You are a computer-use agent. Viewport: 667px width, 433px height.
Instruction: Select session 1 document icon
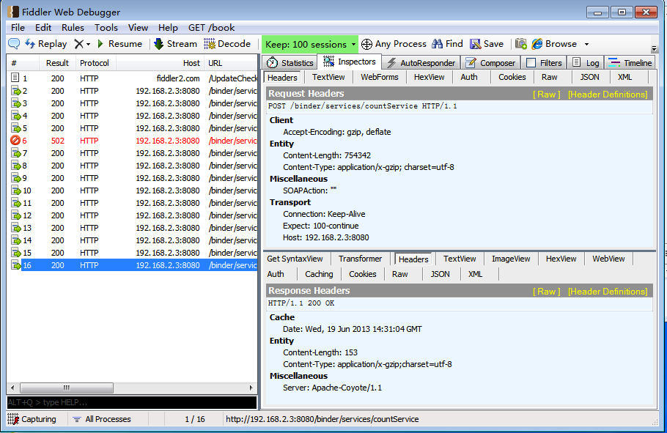coord(15,78)
